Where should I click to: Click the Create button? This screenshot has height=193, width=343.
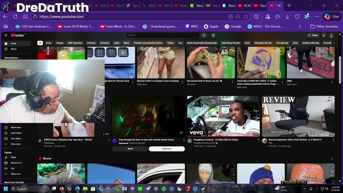313,35
